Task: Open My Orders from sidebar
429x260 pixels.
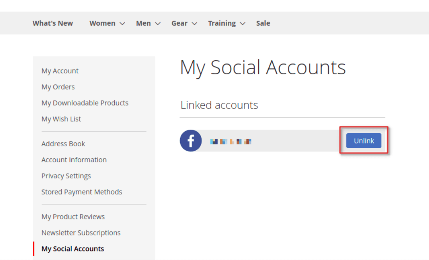Action: [x=58, y=87]
